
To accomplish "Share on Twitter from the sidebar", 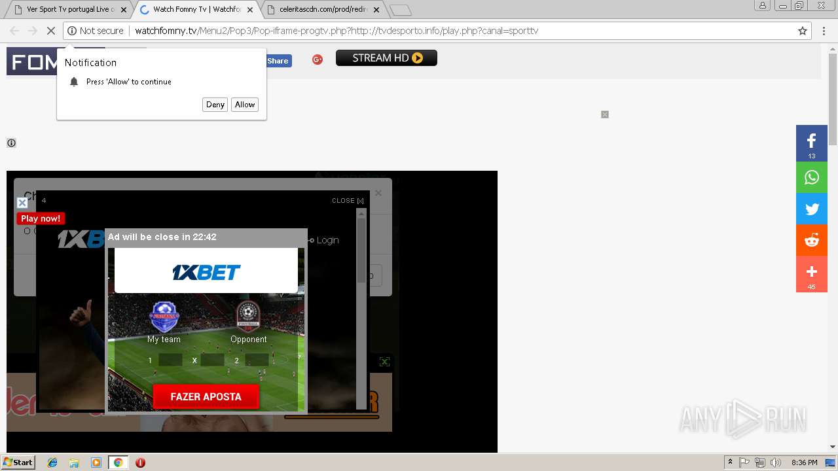I will click(x=812, y=209).
